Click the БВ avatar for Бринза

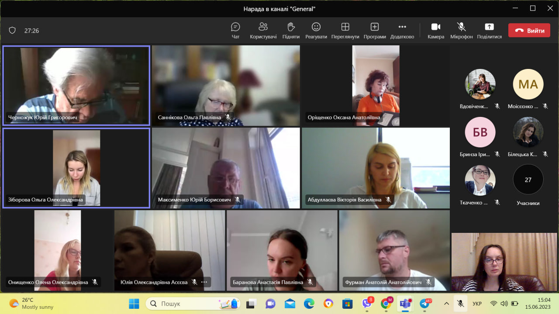[480, 132]
